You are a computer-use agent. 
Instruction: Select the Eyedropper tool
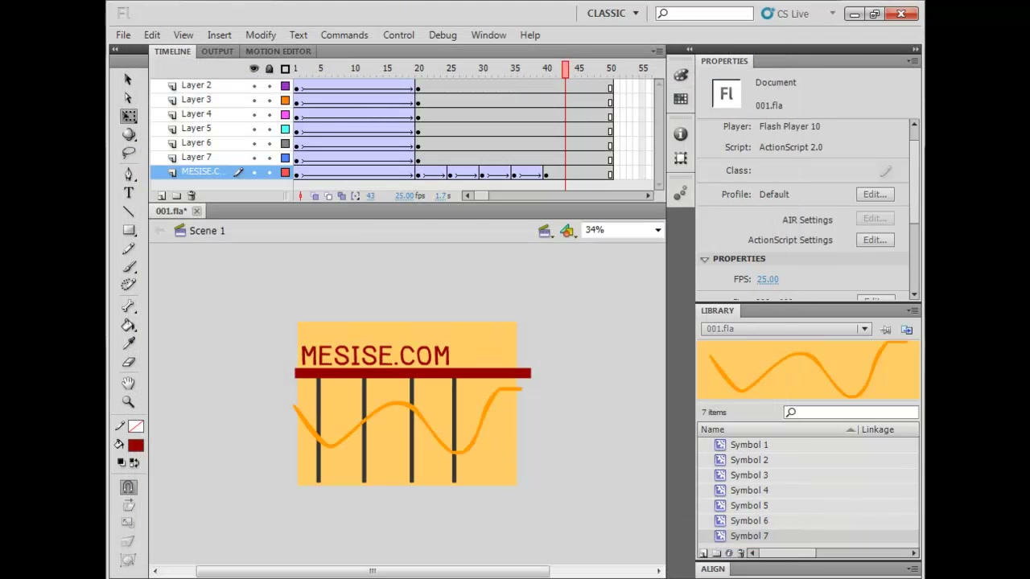pyautogui.click(x=129, y=344)
